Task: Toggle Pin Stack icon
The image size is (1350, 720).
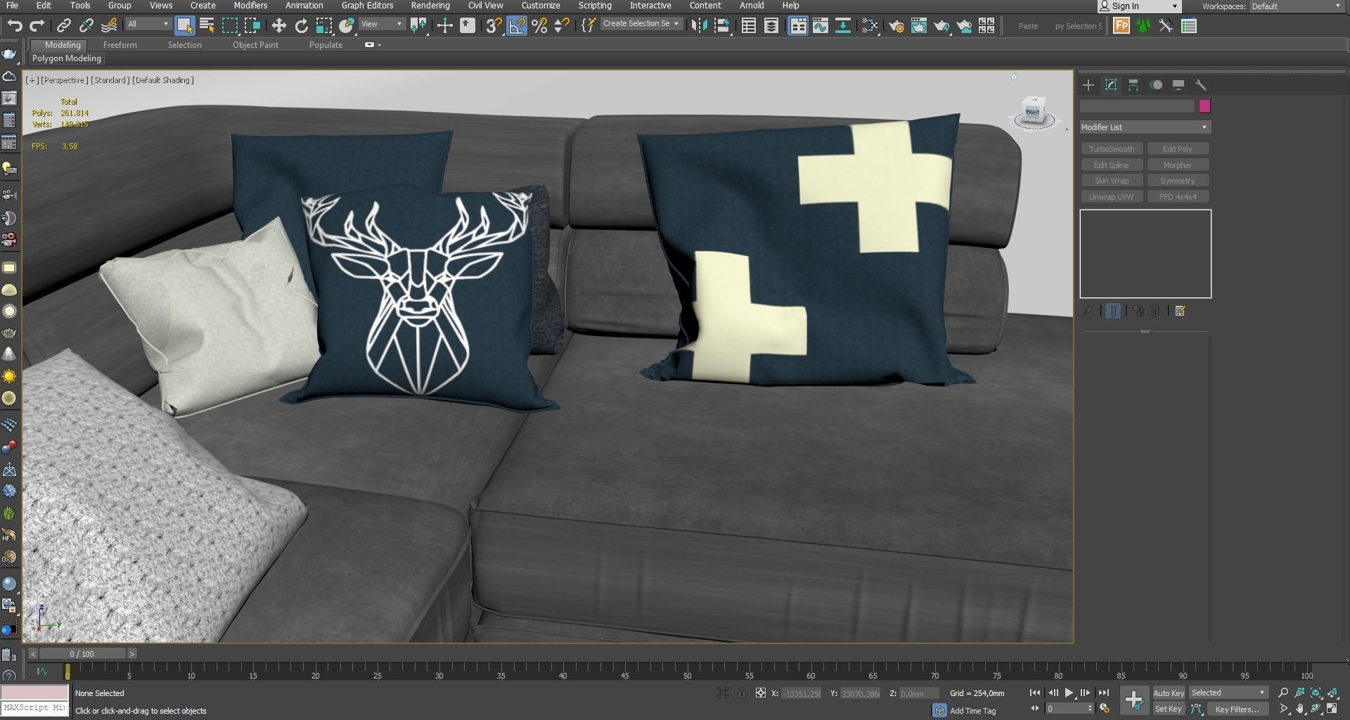Action: pos(1088,311)
